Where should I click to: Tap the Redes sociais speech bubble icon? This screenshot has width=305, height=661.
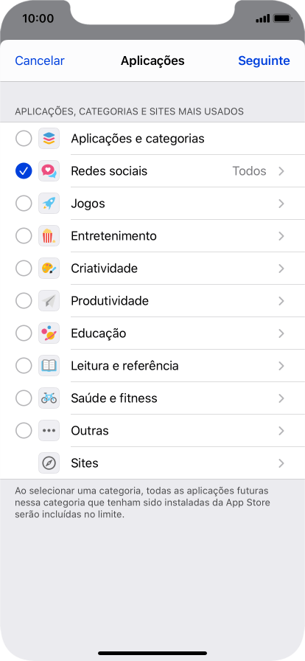click(49, 171)
